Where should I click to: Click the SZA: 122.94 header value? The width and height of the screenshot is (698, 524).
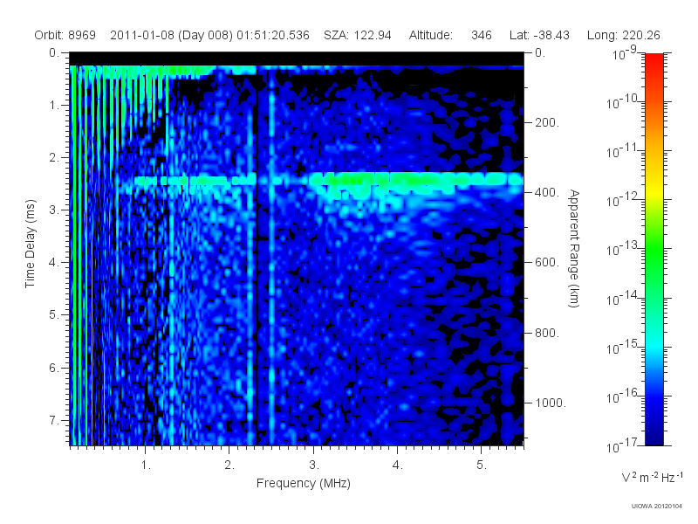(358, 35)
